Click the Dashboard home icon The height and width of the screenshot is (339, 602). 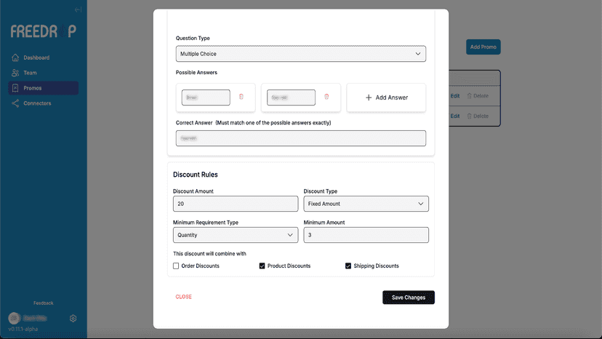click(x=15, y=57)
